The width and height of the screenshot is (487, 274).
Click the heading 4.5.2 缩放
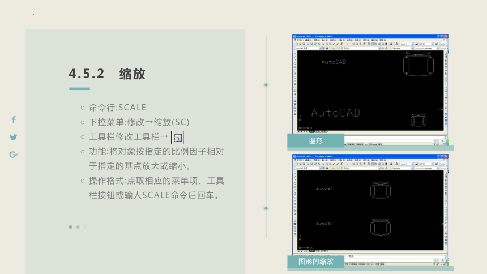click(x=107, y=74)
